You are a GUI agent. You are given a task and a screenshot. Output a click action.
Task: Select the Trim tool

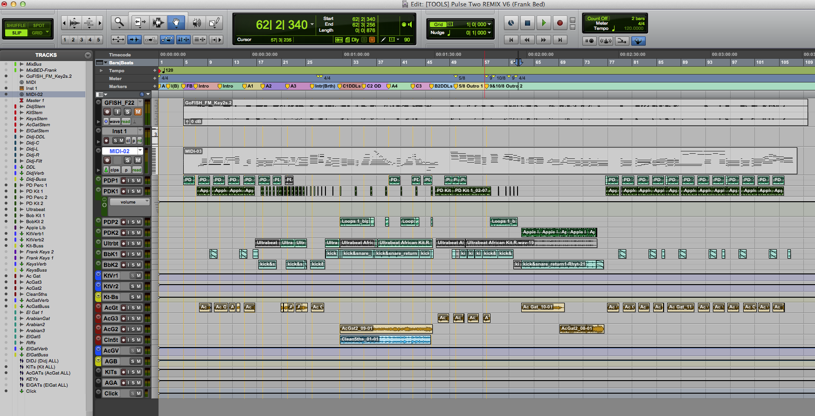(139, 22)
